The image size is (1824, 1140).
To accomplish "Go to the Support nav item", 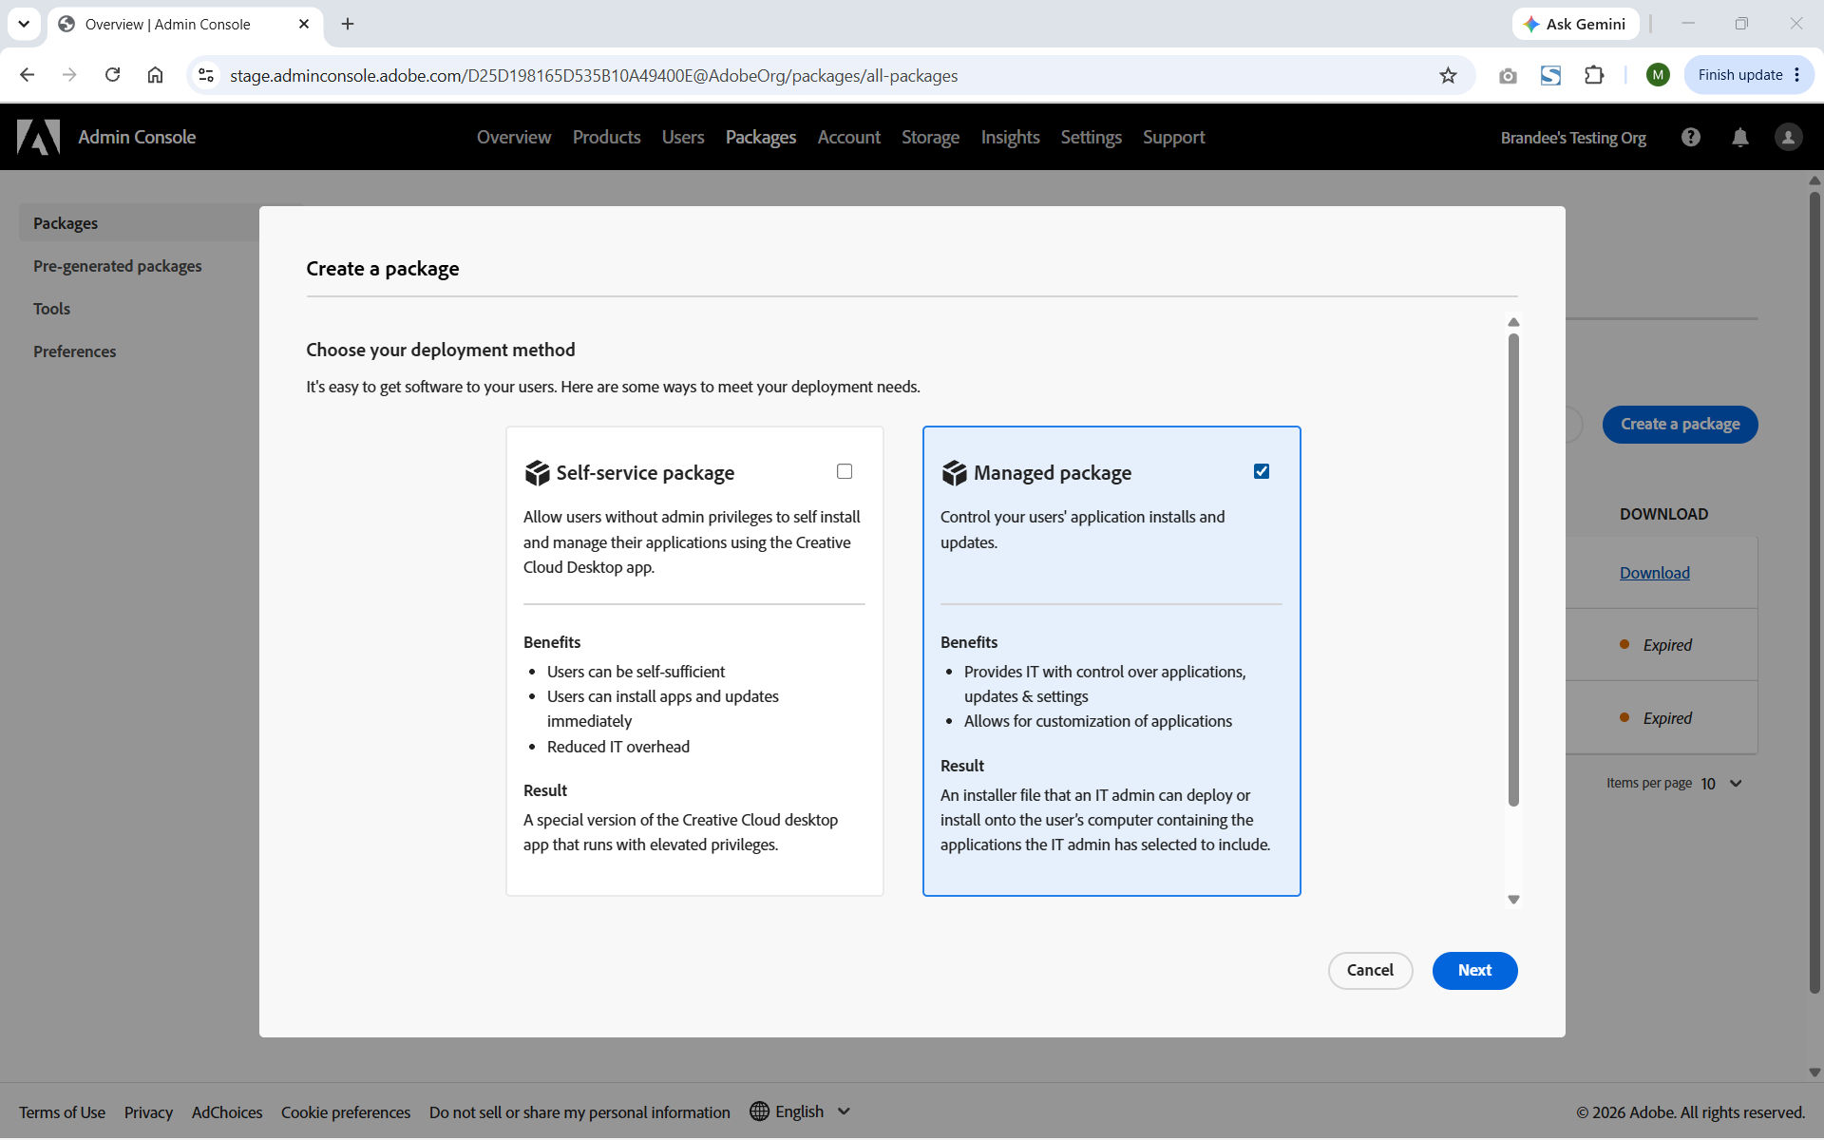I will [1173, 137].
